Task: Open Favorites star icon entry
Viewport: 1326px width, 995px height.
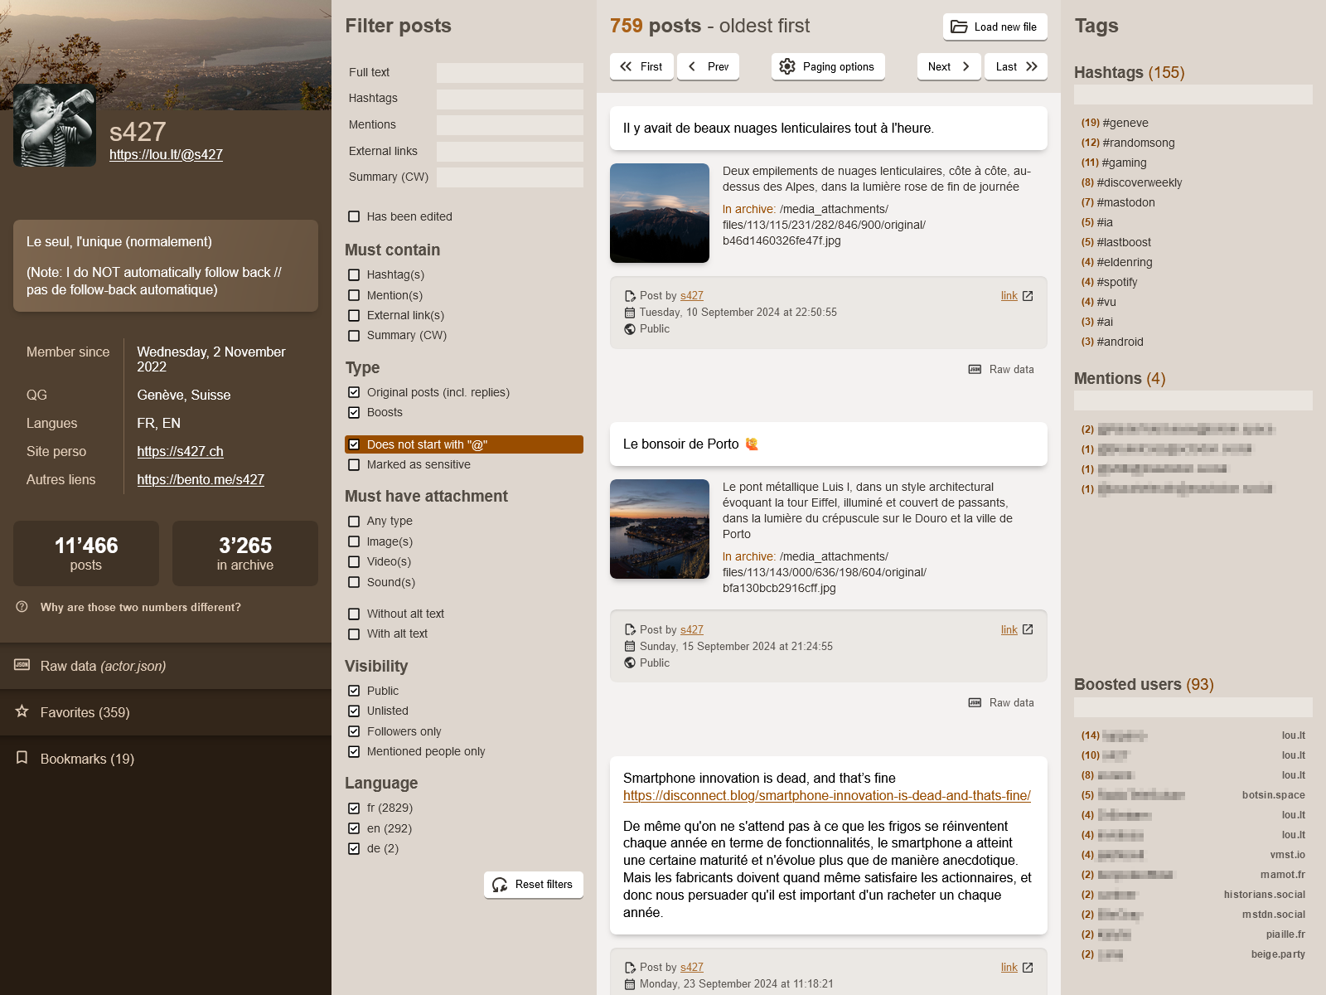Action: coord(22,712)
